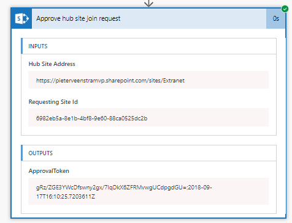Click the INPUTS section header
Screen dimensions: 292x223
tap(148, 46)
